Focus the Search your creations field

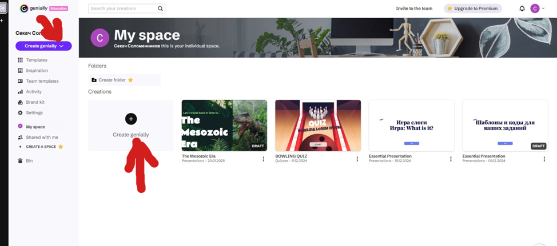tap(126, 9)
